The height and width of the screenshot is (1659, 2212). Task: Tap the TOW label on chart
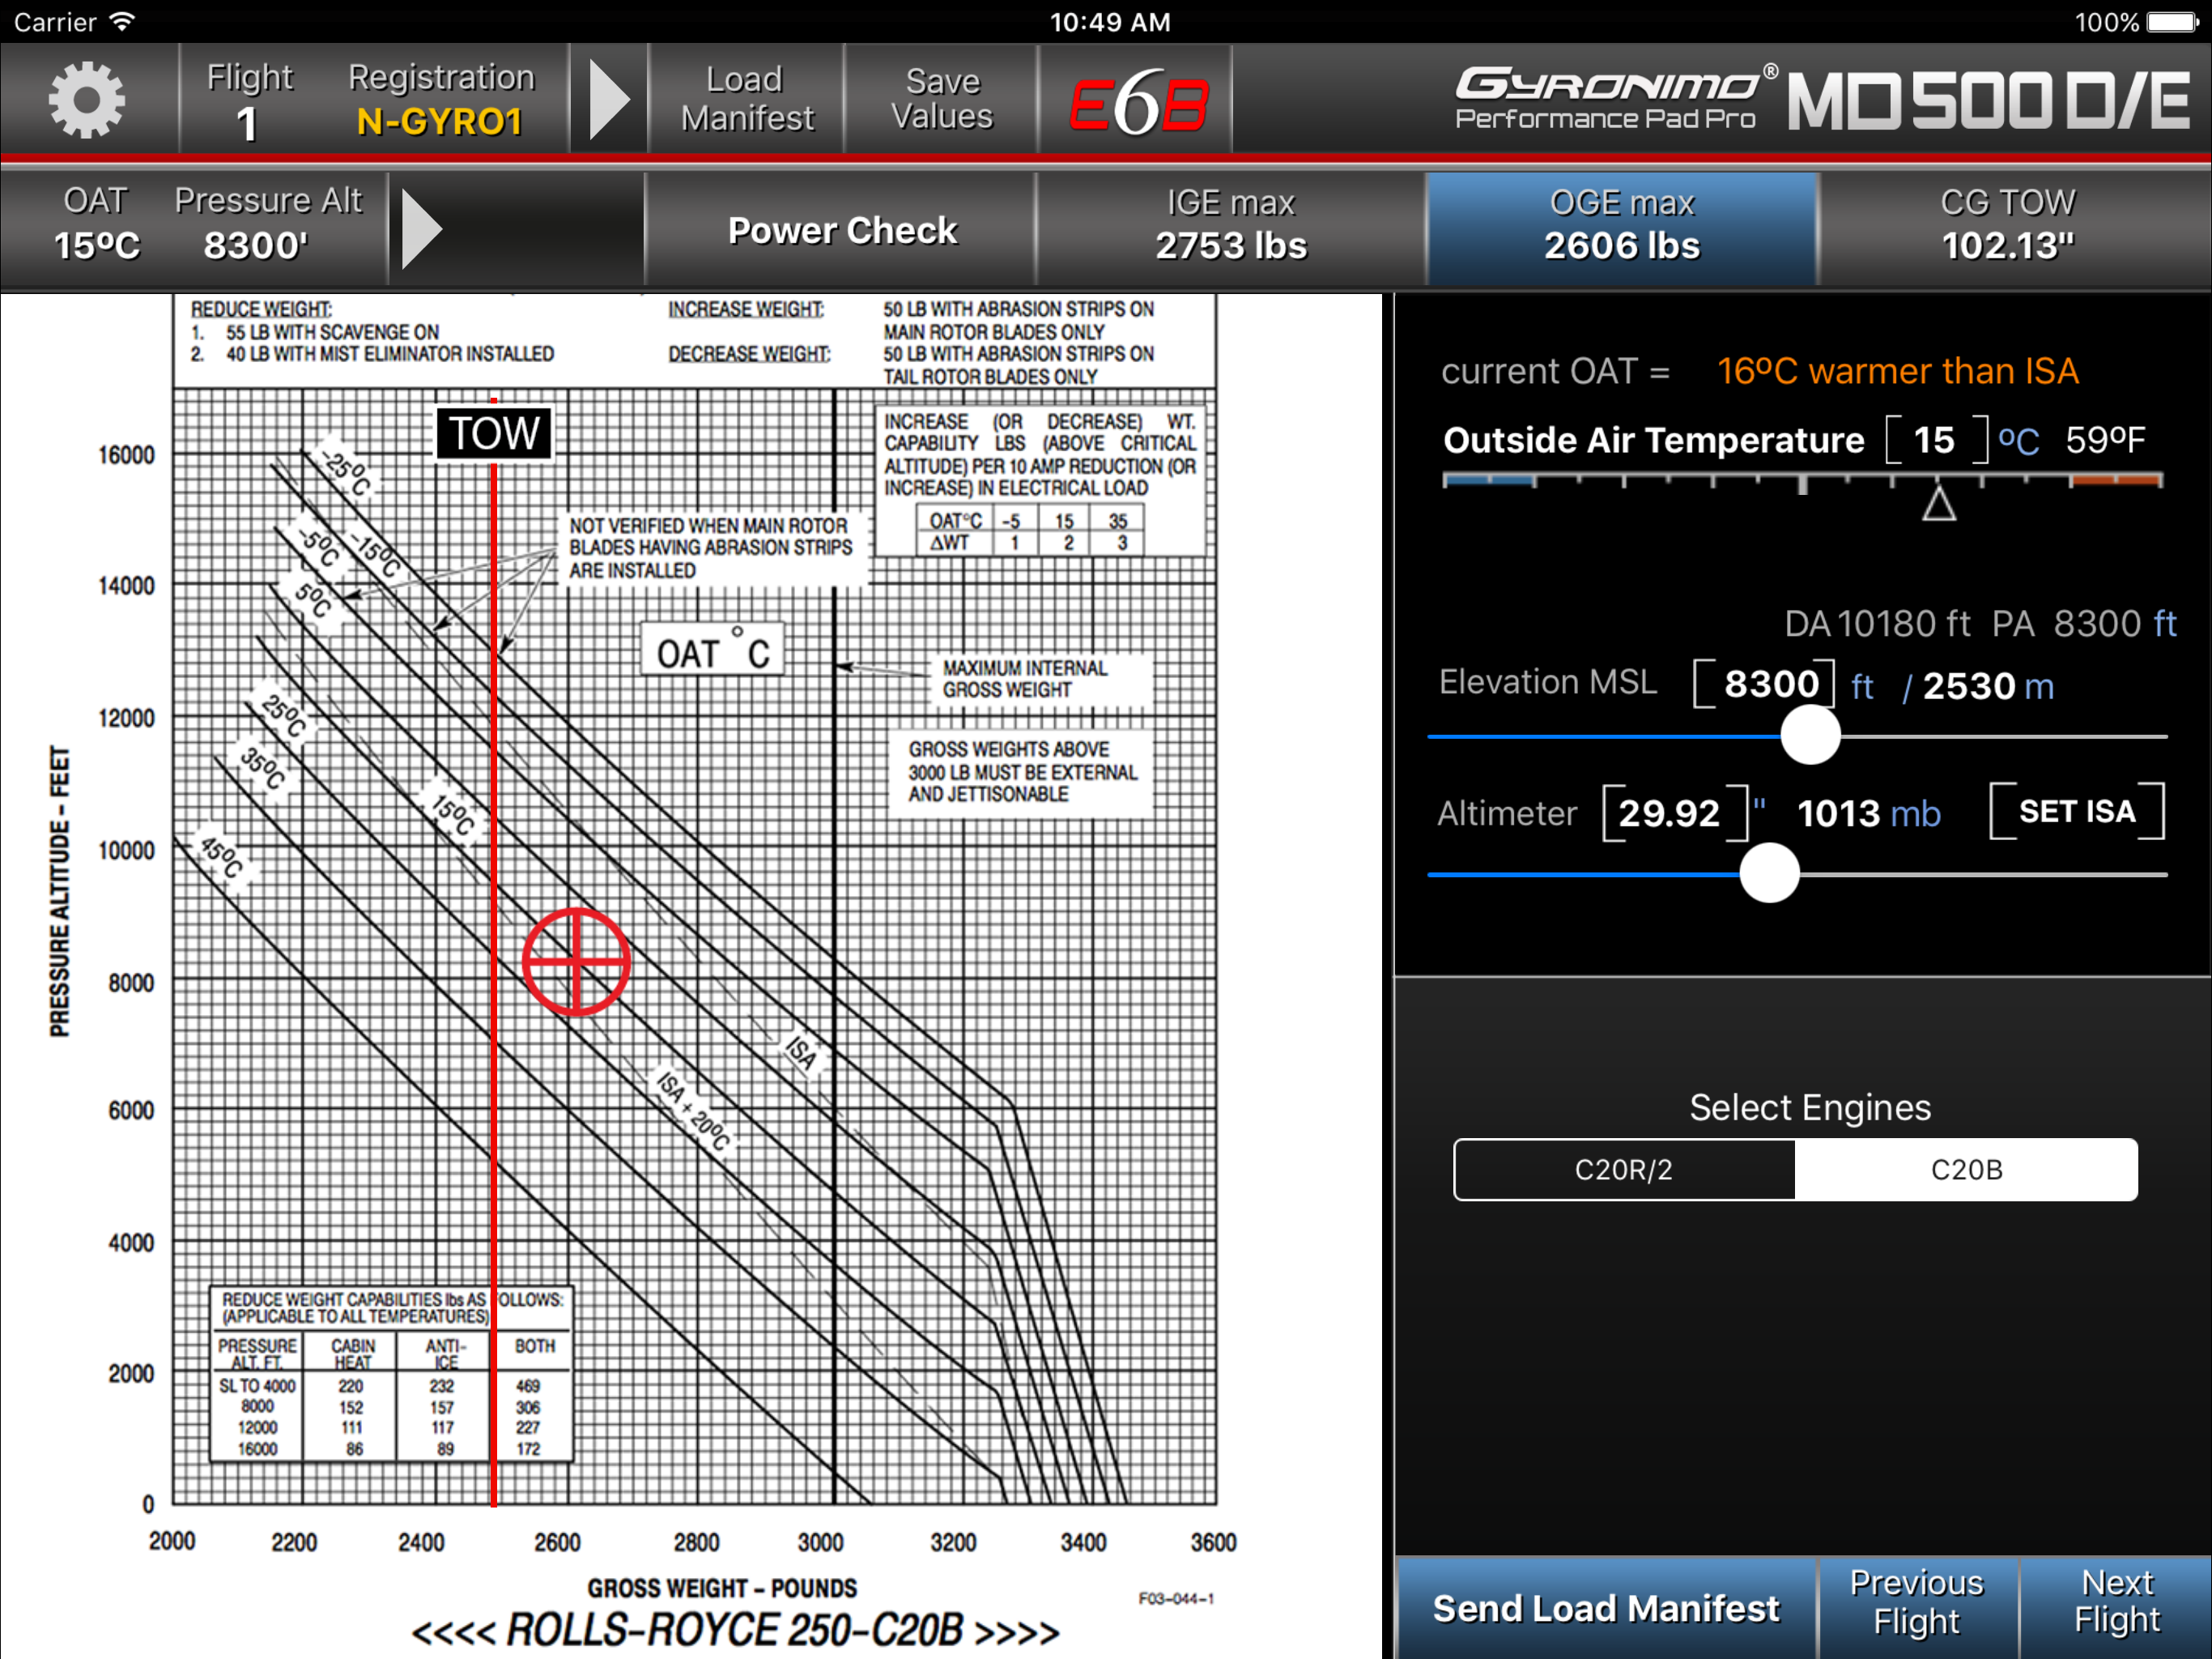coord(493,433)
